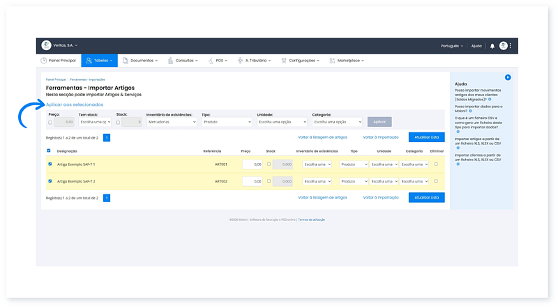Click page 1 pagination button above table
This screenshot has height=308, width=558.
107,138
